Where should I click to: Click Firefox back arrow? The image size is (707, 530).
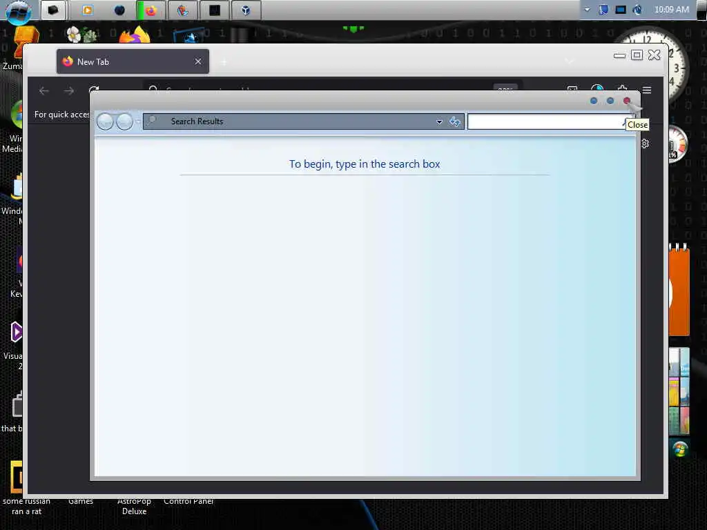[x=43, y=91]
